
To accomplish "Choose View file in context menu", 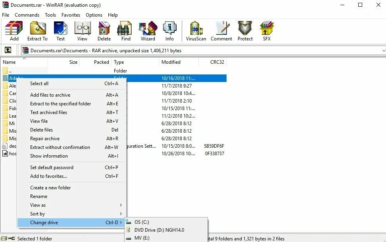I will point(72,121).
